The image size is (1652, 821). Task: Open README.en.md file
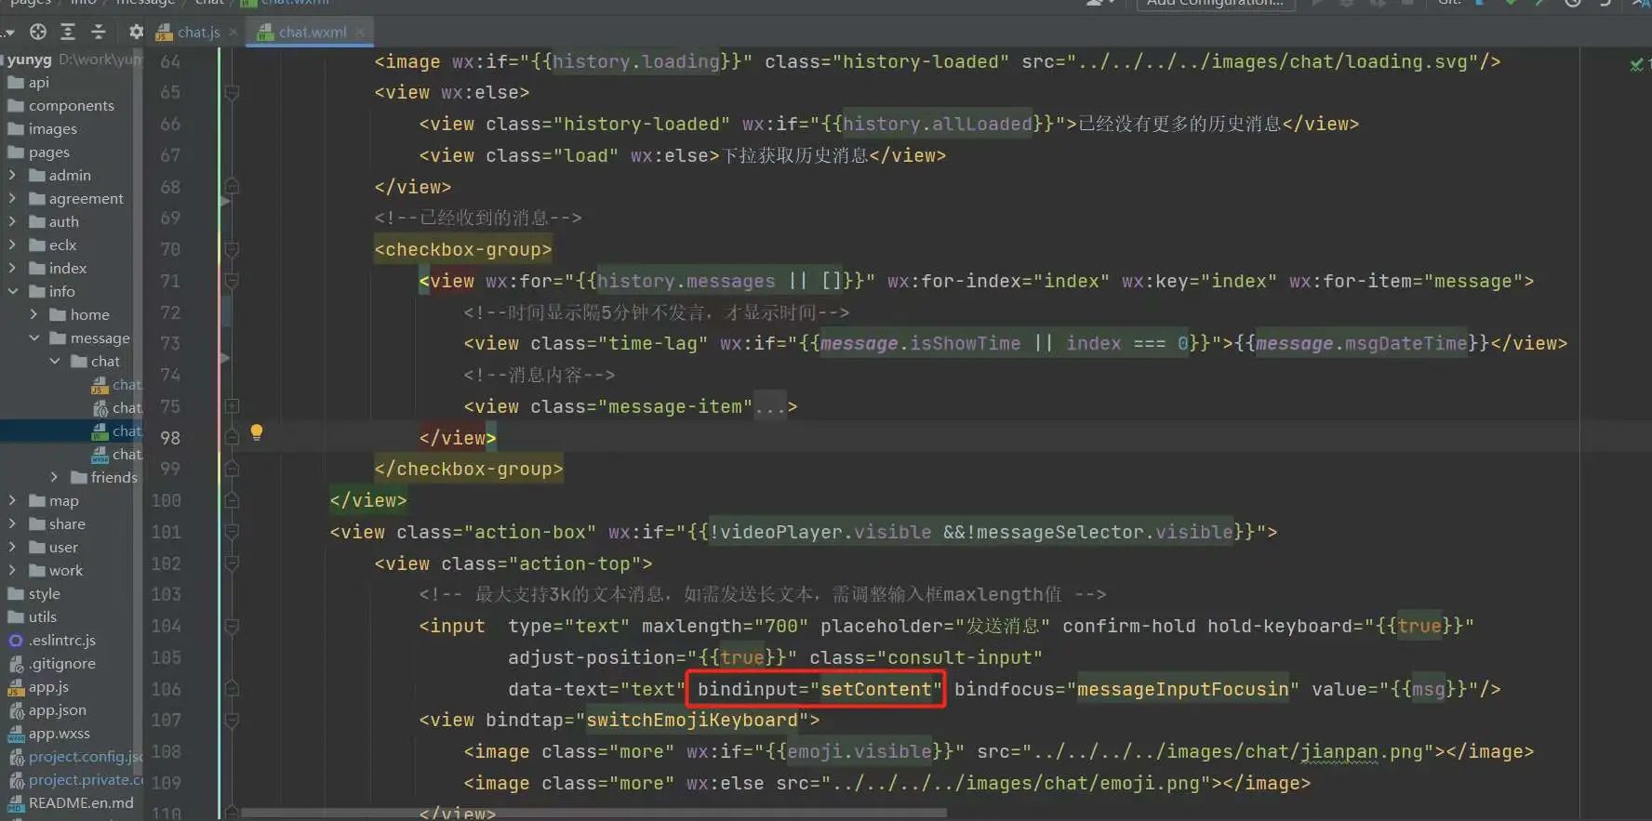[71, 802]
